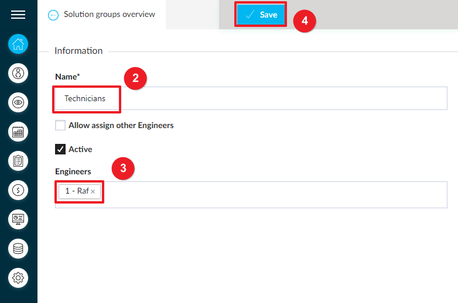The width and height of the screenshot is (458, 303).
Task: Focus the Name field containing Technicians
Action: (251, 98)
